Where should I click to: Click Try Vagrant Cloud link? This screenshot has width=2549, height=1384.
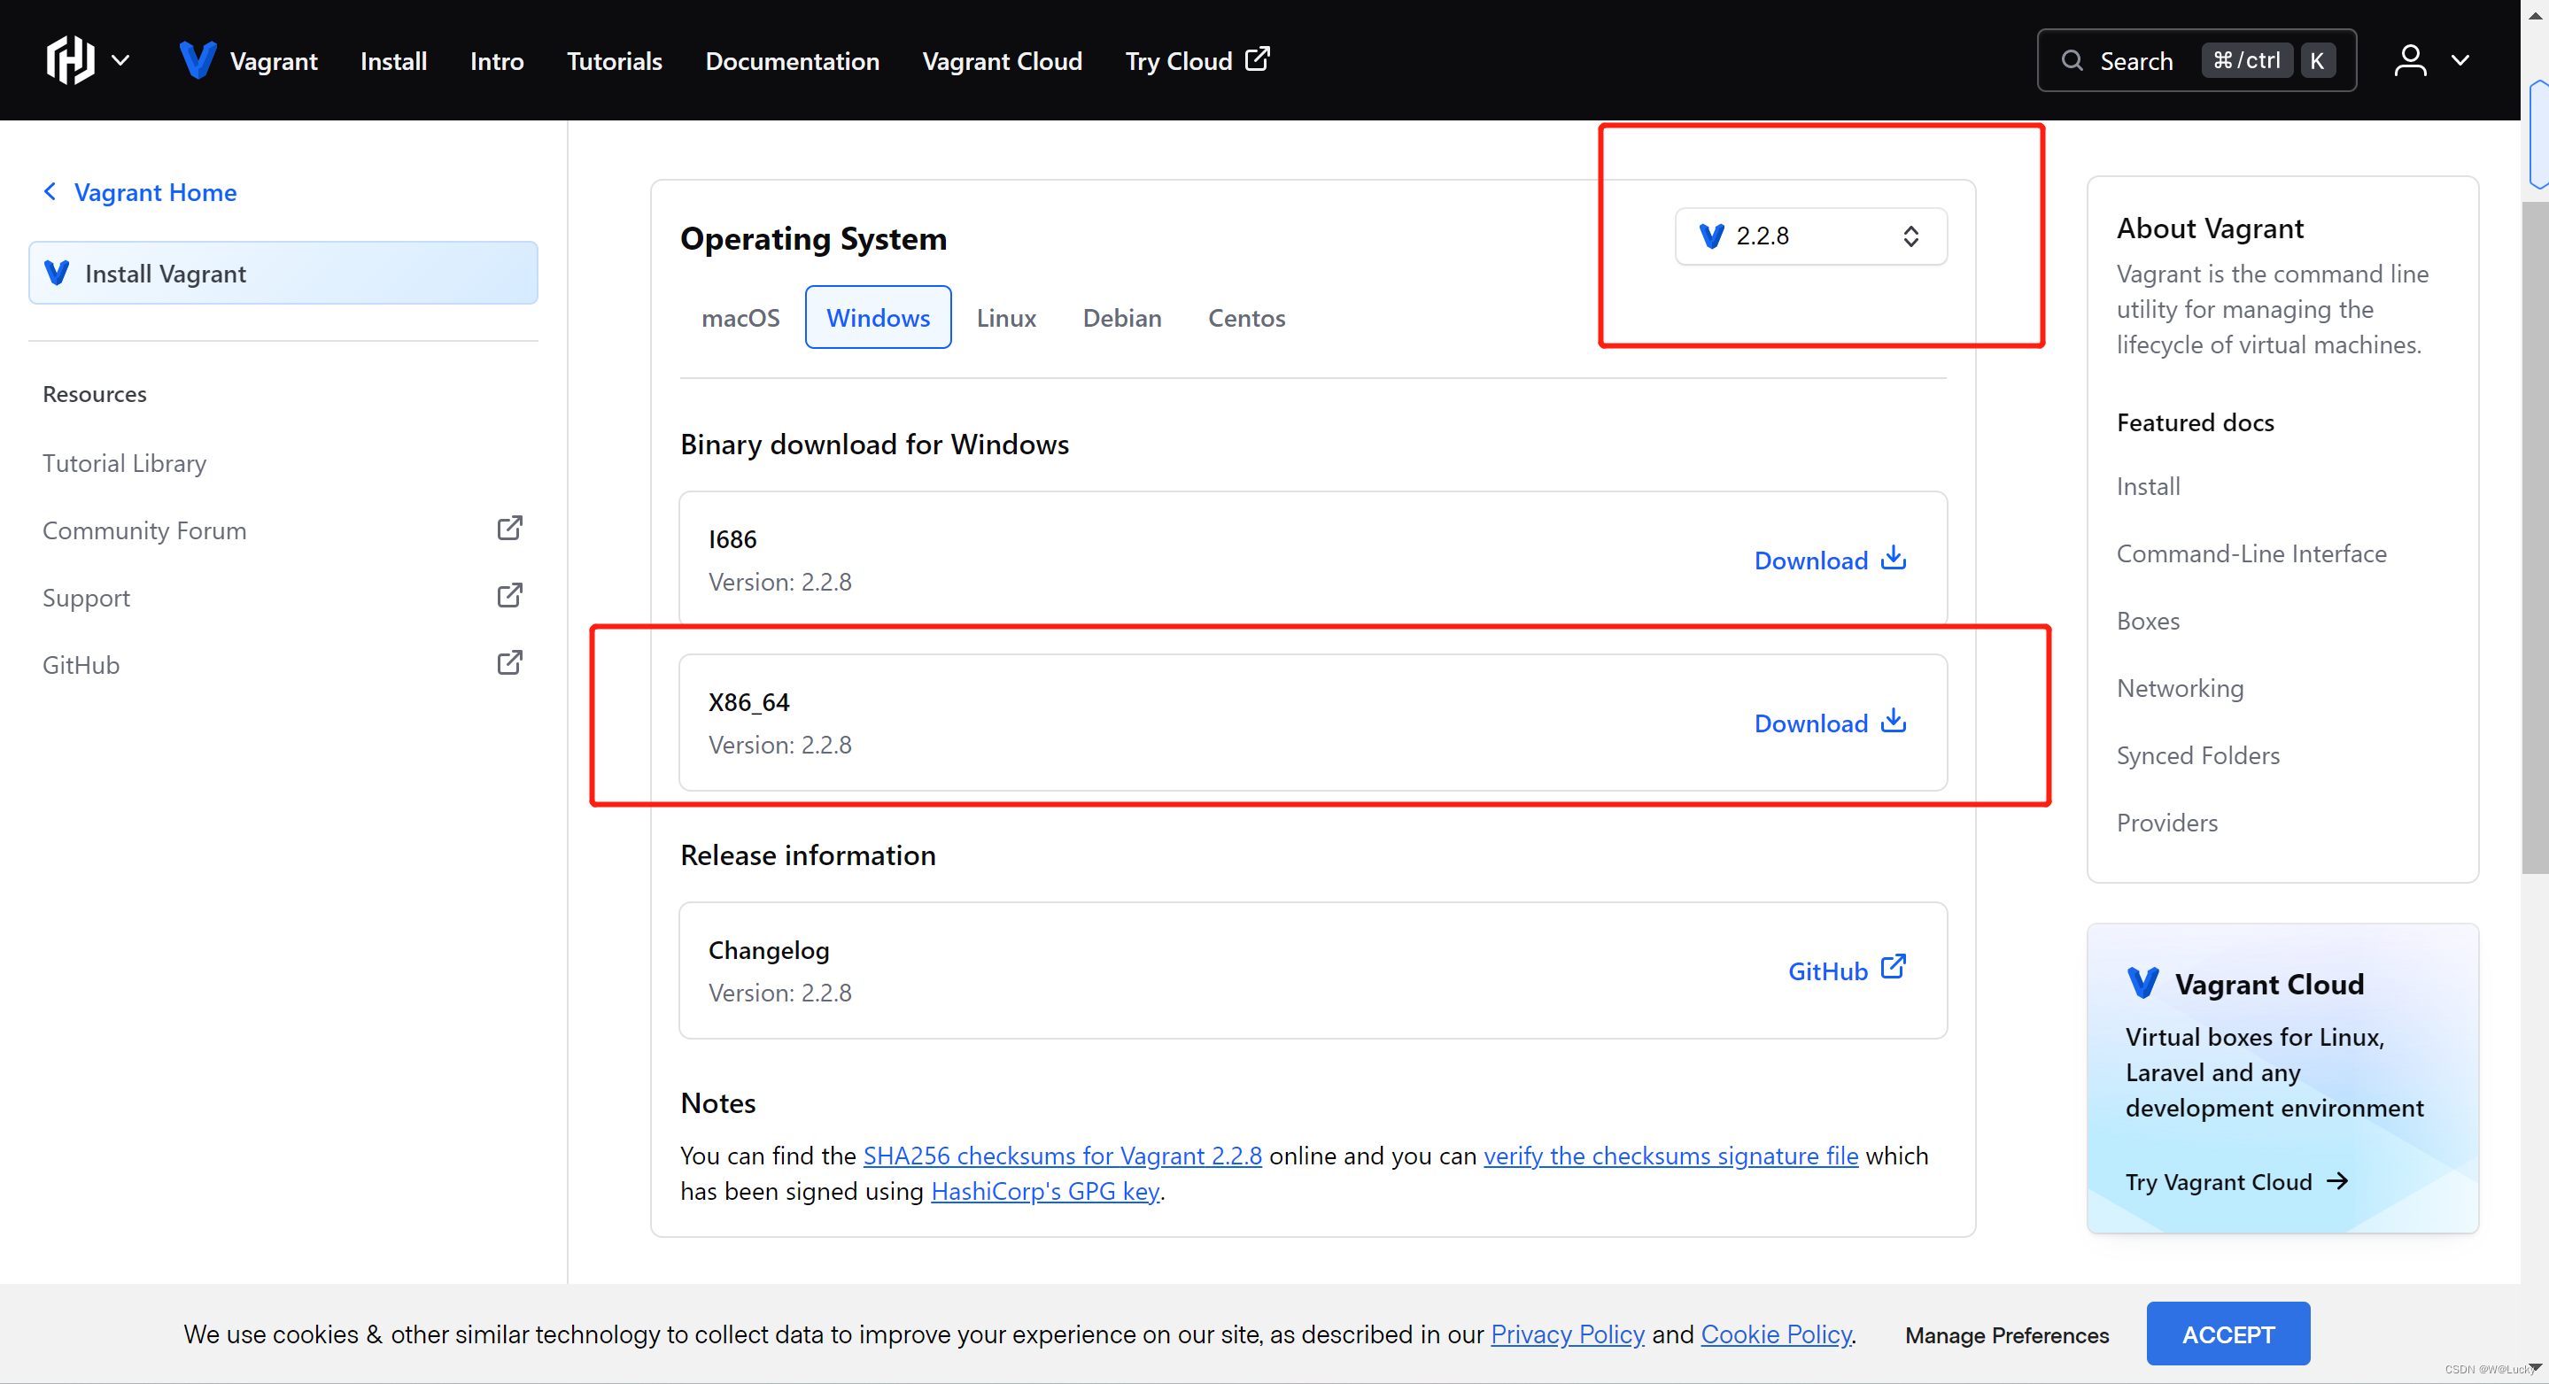tap(2236, 1181)
